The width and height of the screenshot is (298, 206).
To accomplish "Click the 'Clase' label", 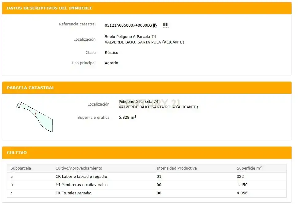I will click(91, 53).
